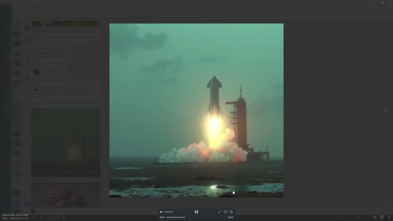The width and height of the screenshot is (393, 221).
Task: Pause the SpaceX video playback
Action: [x=196, y=212]
